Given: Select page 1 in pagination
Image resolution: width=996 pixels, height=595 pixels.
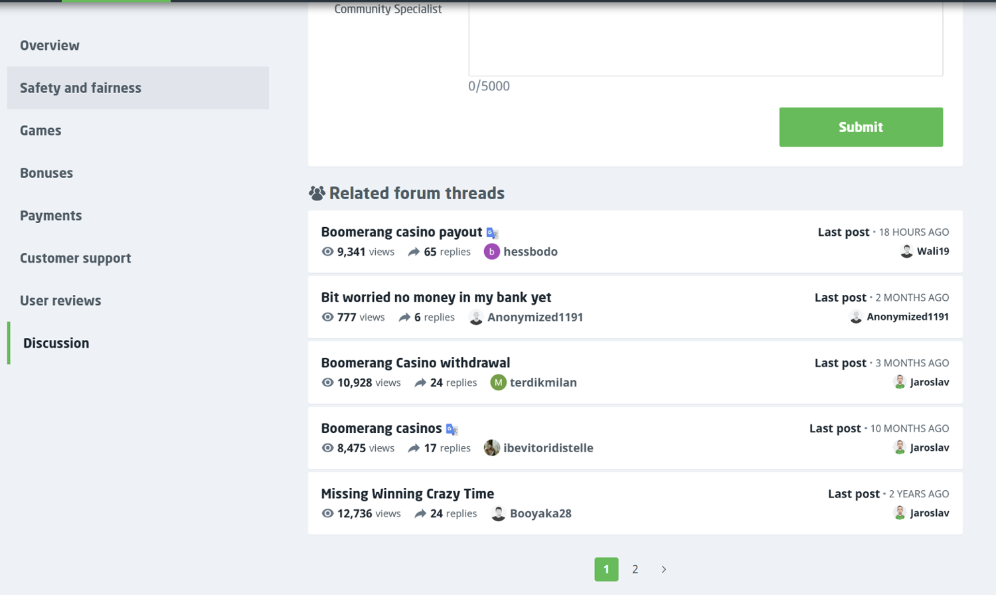Looking at the screenshot, I should (606, 569).
